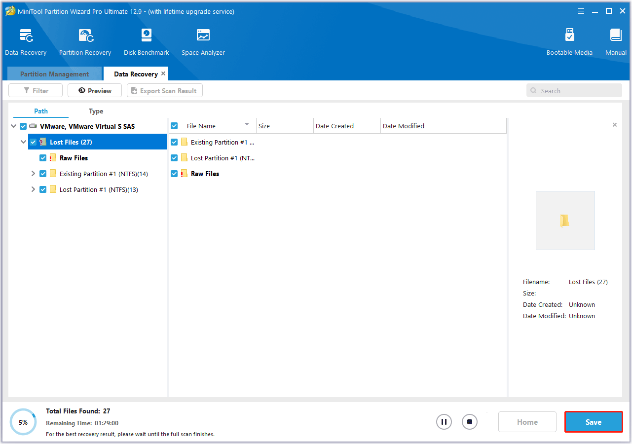Switch to the Type view tab

click(96, 111)
